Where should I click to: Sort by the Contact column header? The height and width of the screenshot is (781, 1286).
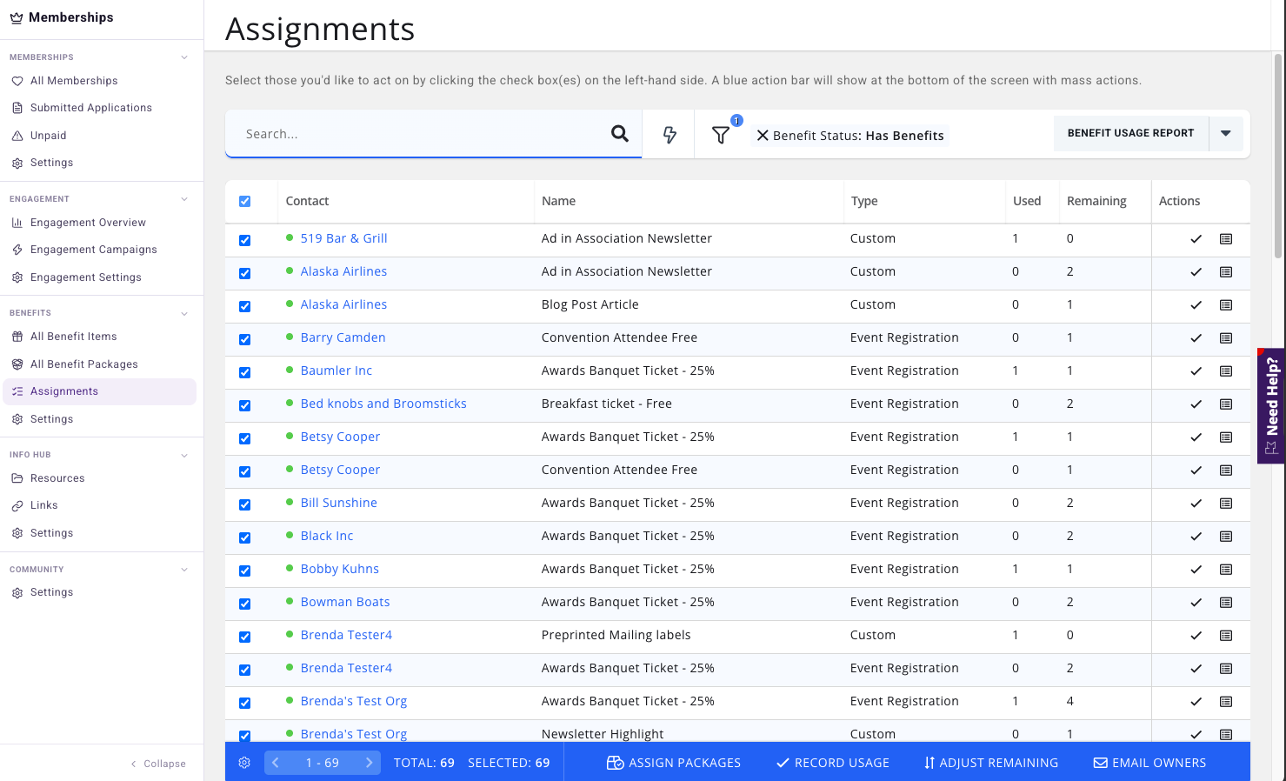tap(307, 201)
